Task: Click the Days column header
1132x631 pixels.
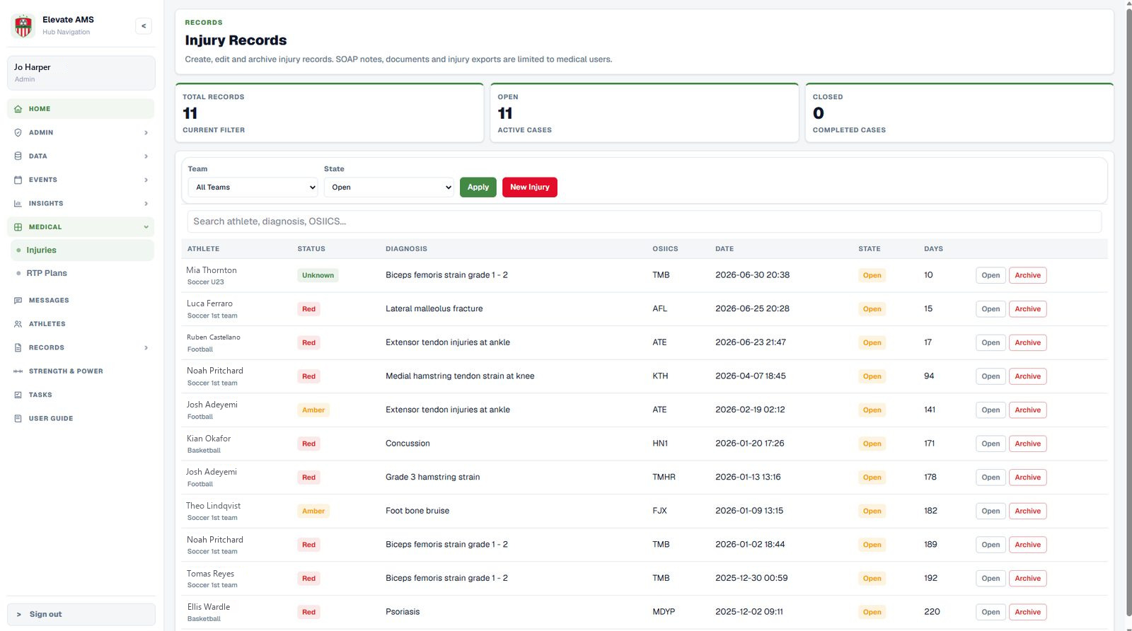Action: click(933, 249)
